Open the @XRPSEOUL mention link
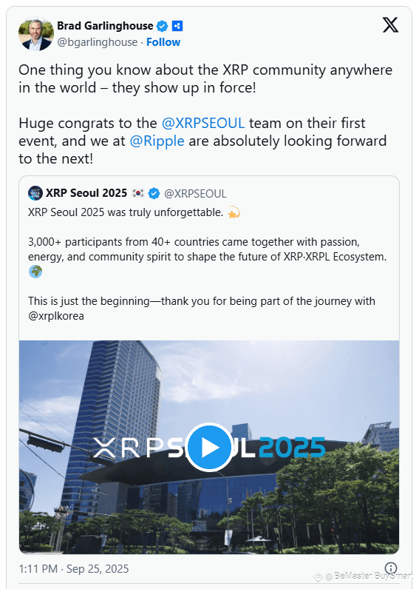The width and height of the screenshot is (419, 589). (x=203, y=124)
